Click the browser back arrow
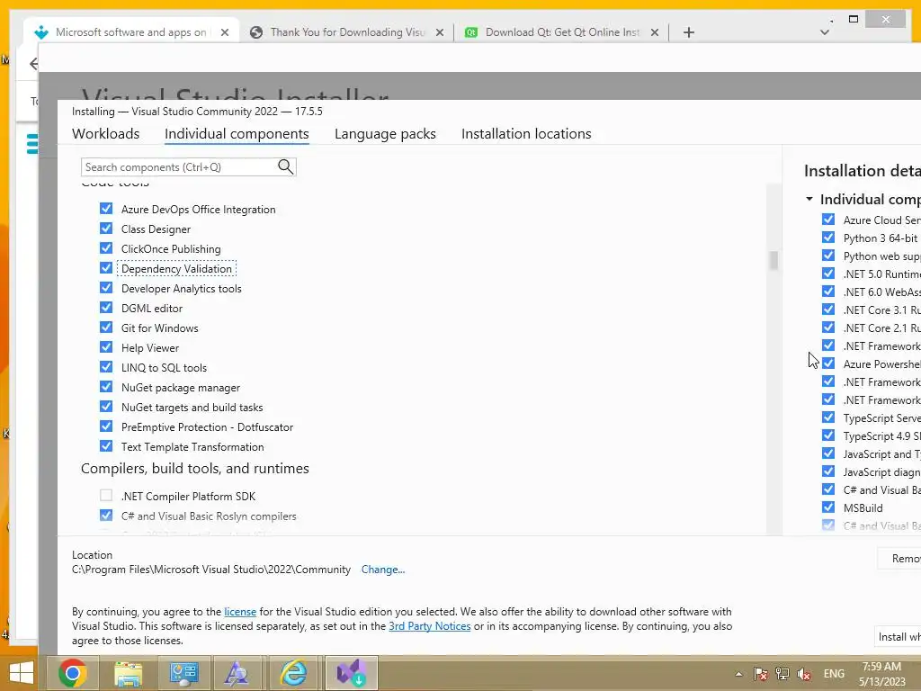The height and width of the screenshot is (691, 921). 34,64
